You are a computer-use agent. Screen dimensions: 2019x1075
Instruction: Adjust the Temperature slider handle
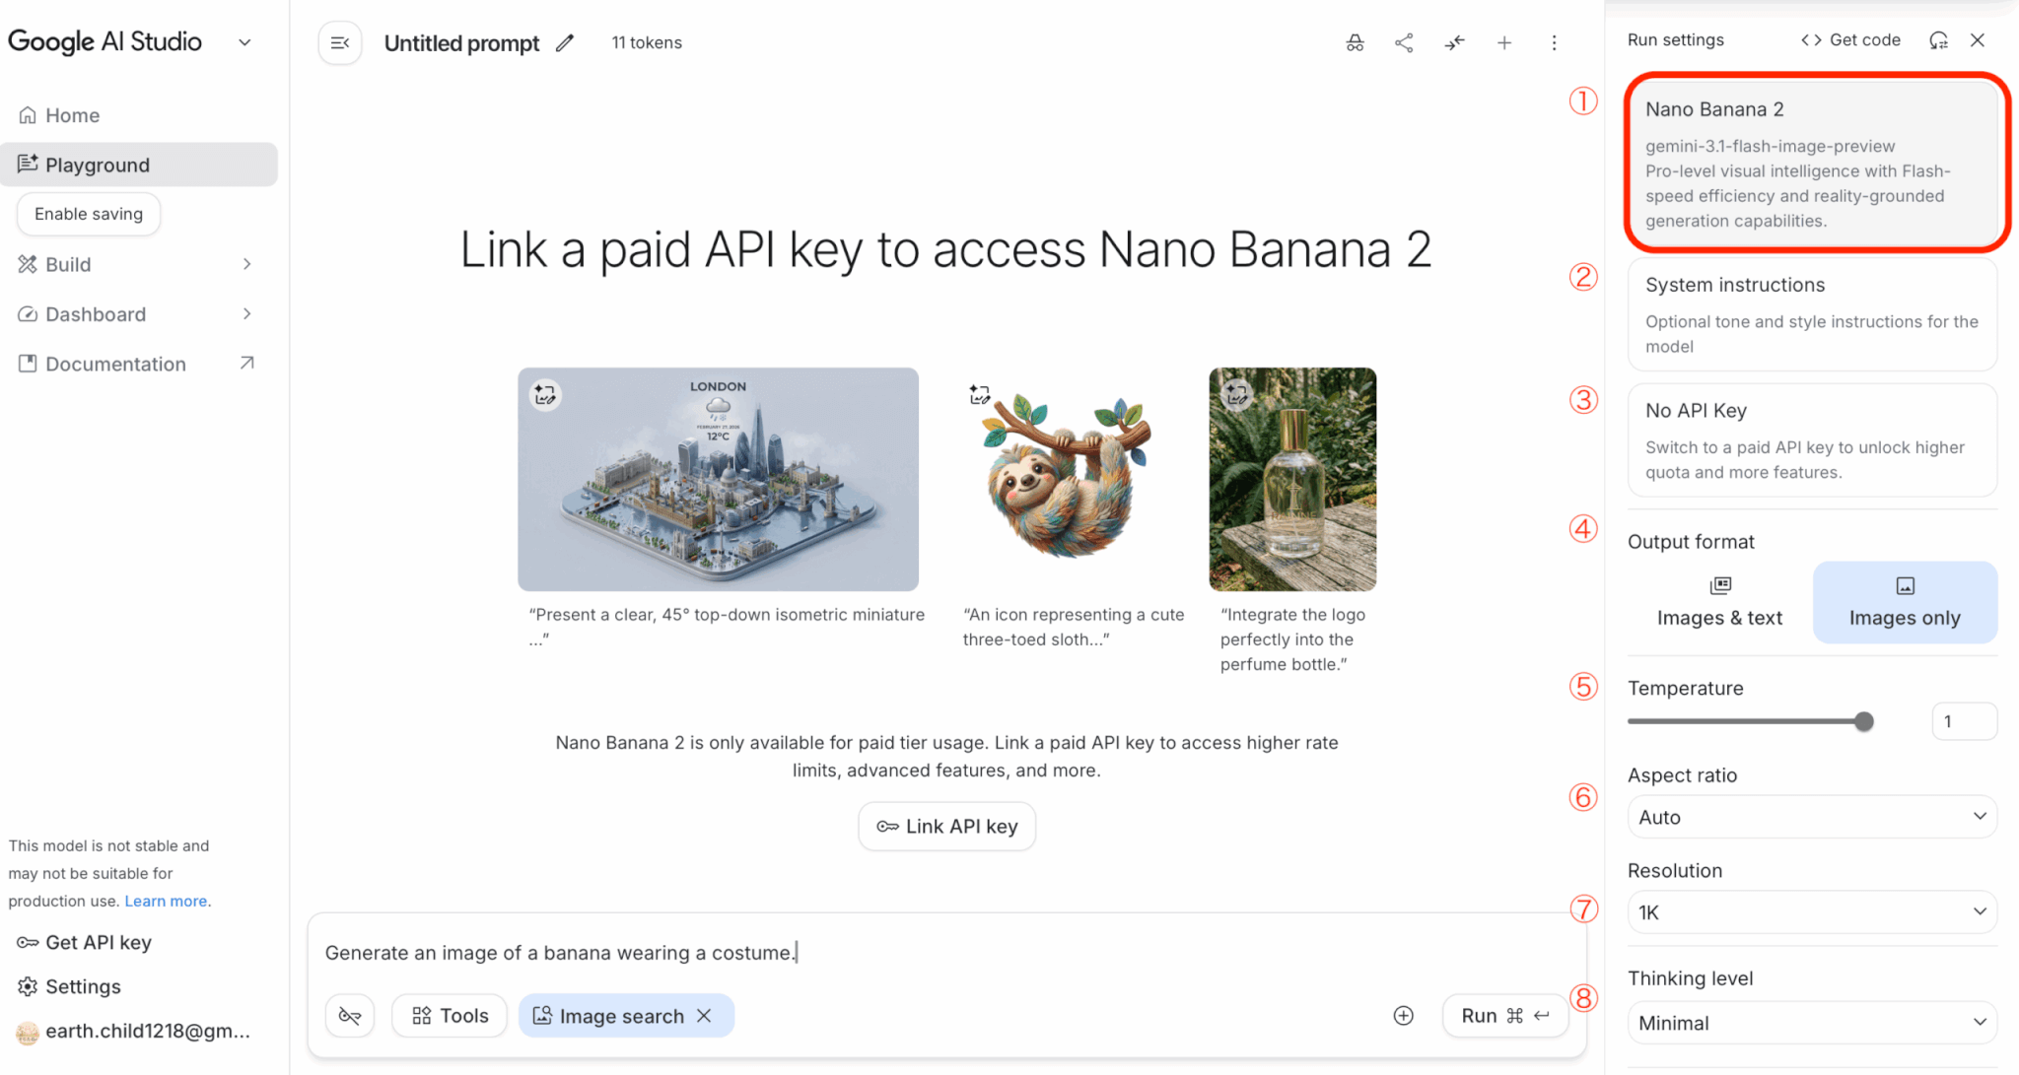1863,721
